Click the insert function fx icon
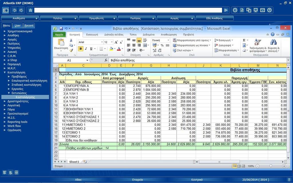The width and height of the screenshot is (293, 183). coord(106,60)
